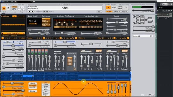Select LFO 1 modulation source
This screenshot has height=97, width=173.
tap(6, 76)
